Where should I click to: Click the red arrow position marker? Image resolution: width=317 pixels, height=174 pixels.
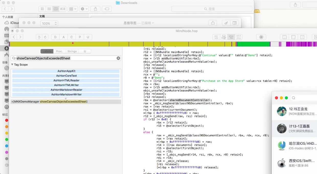(x=73, y=43)
